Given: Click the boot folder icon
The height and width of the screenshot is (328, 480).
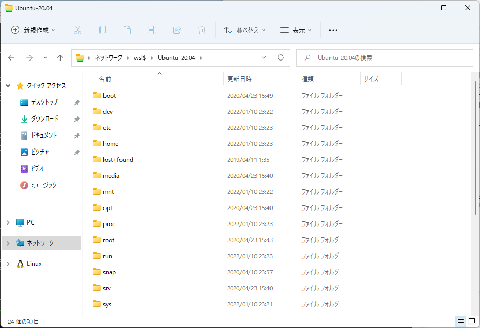Looking at the screenshot, I should [97, 95].
